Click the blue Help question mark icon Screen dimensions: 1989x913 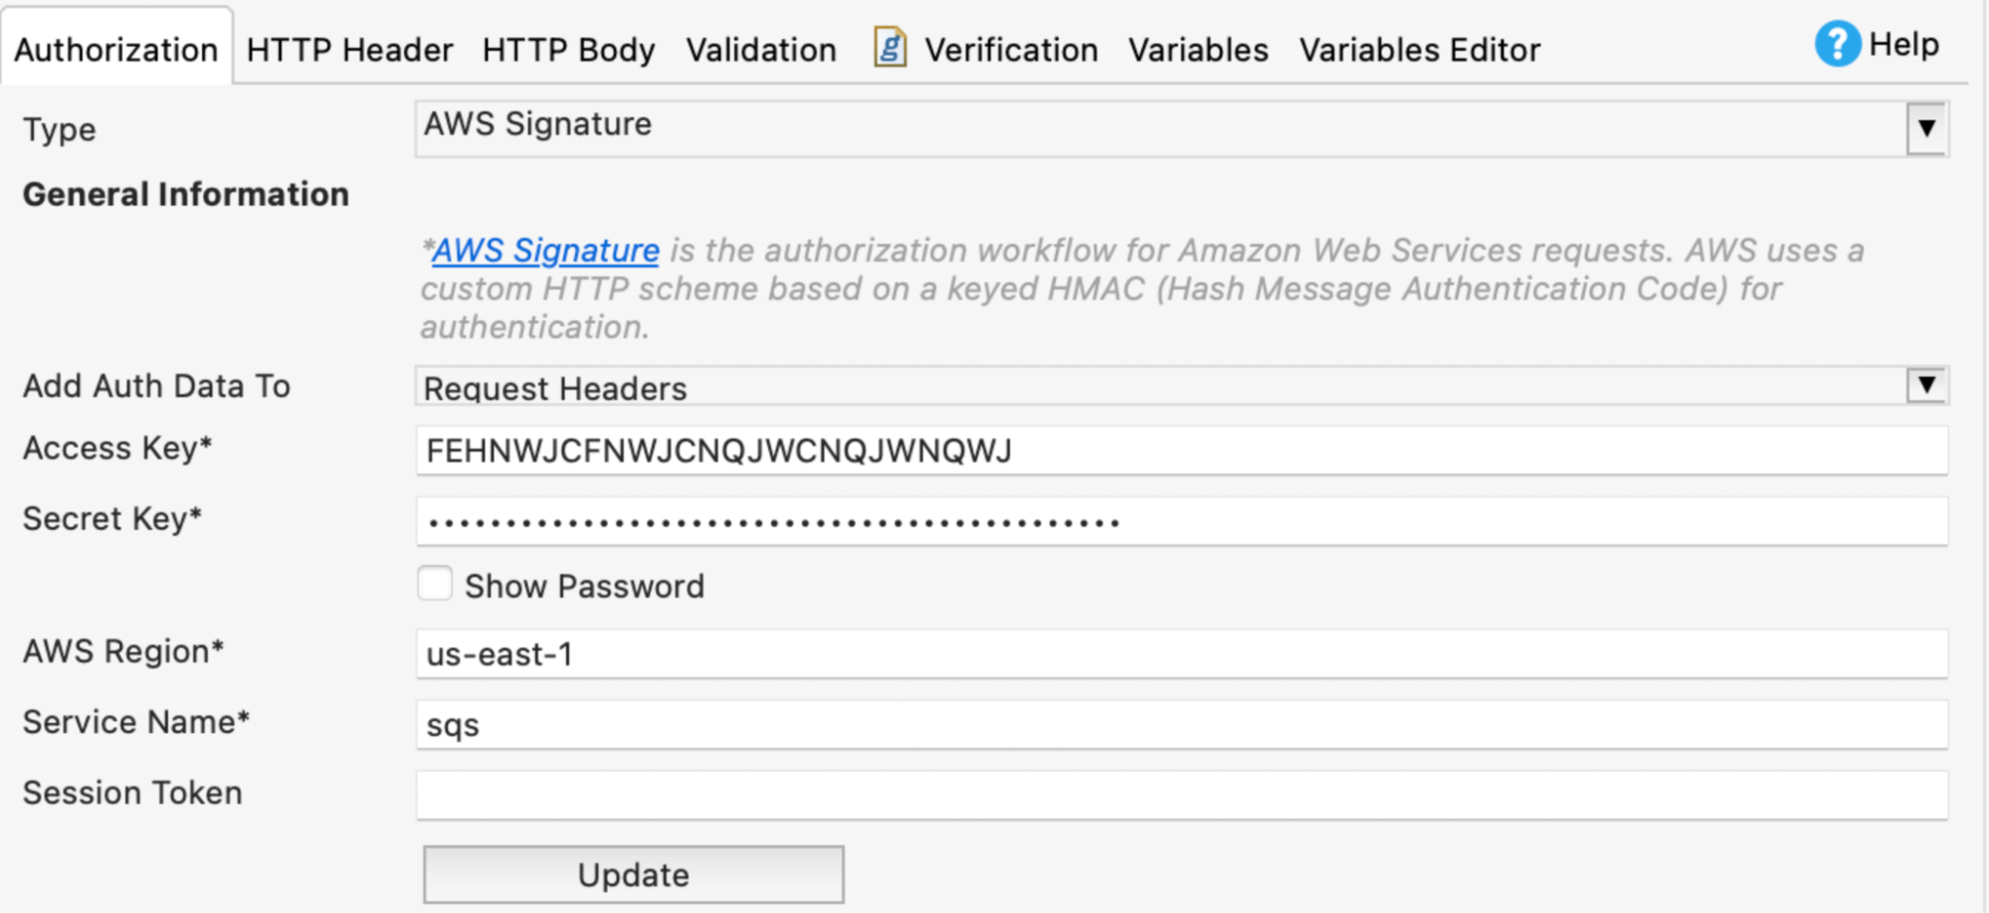[x=1837, y=45]
